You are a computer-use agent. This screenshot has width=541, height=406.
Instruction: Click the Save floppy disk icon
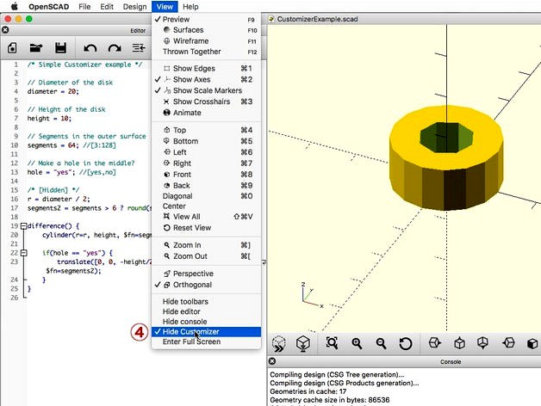coord(60,48)
